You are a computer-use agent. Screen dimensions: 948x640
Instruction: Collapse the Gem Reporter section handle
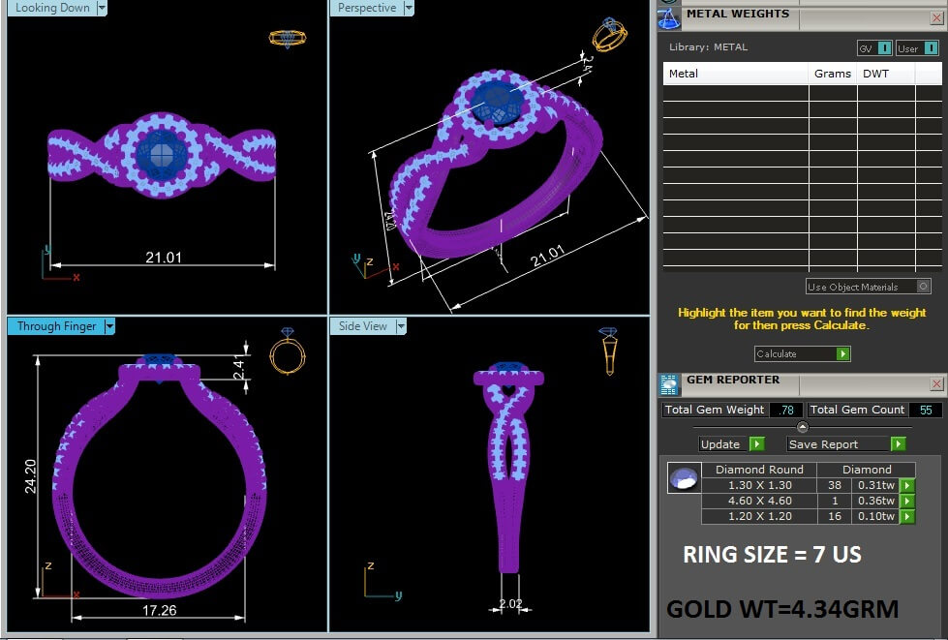pyautogui.click(x=802, y=427)
